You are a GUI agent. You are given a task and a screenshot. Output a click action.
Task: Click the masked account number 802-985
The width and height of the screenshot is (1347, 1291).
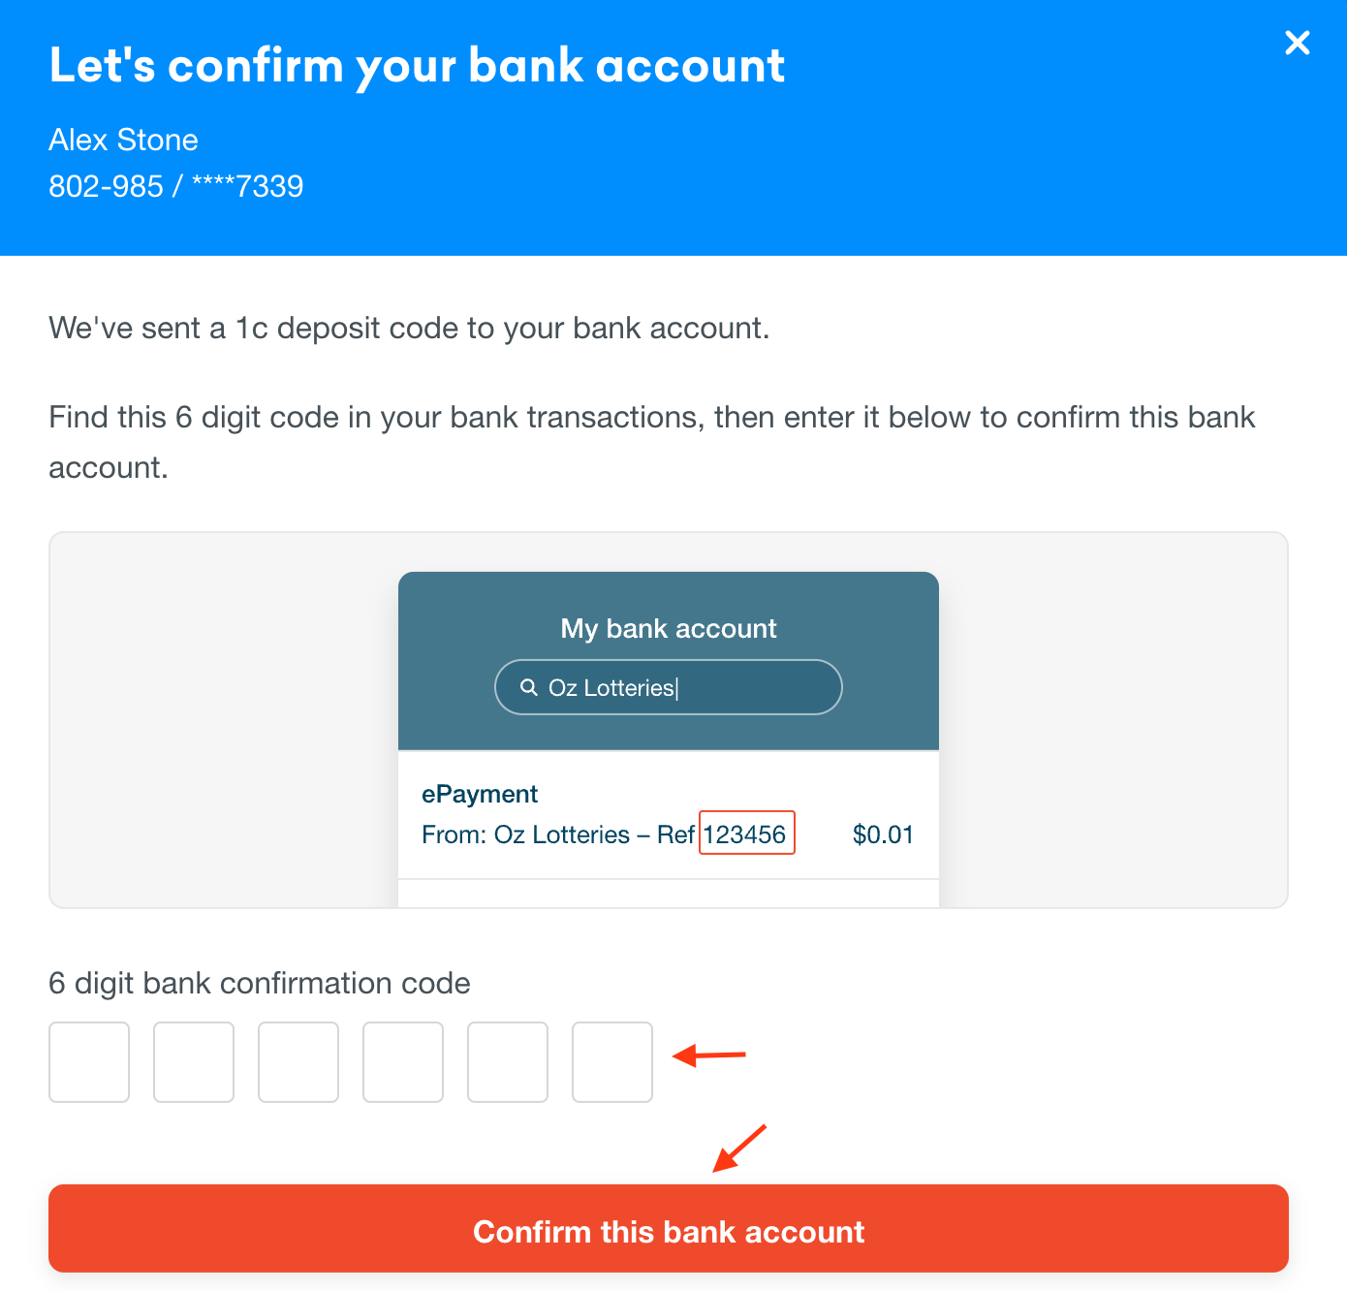click(176, 186)
